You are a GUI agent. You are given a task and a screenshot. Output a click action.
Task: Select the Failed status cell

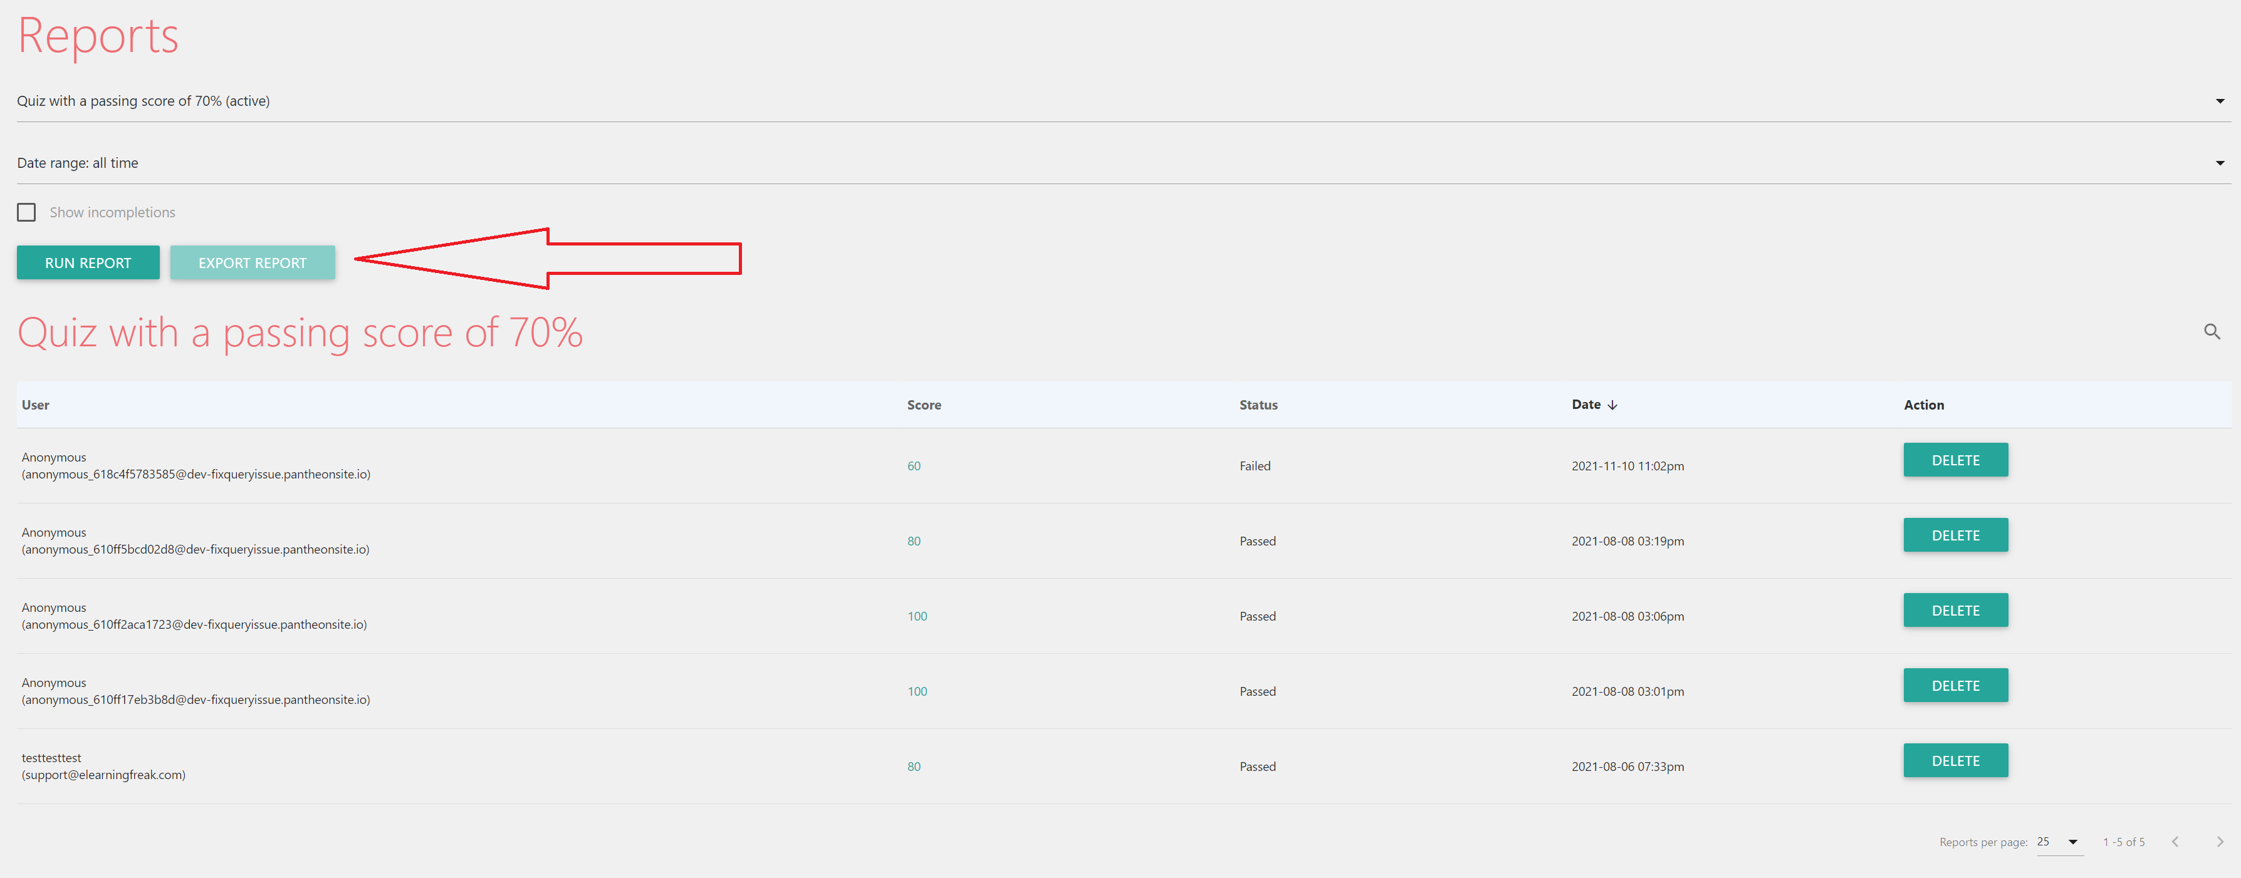coord(1255,466)
